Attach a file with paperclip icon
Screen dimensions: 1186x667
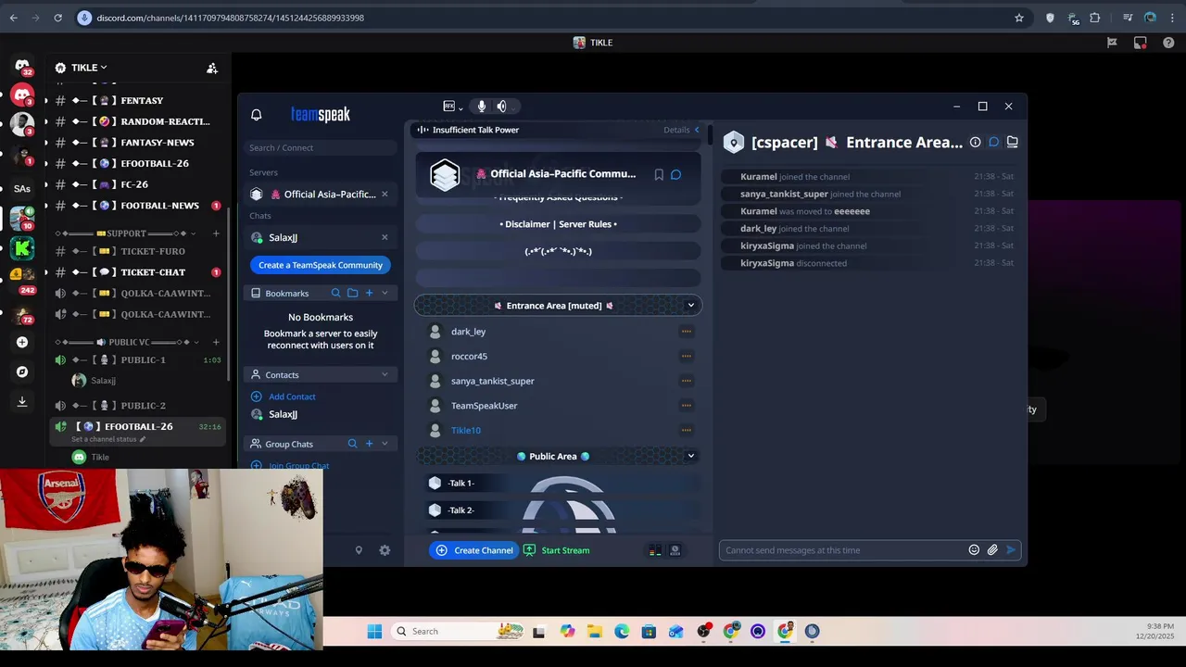tap(992, 550)
